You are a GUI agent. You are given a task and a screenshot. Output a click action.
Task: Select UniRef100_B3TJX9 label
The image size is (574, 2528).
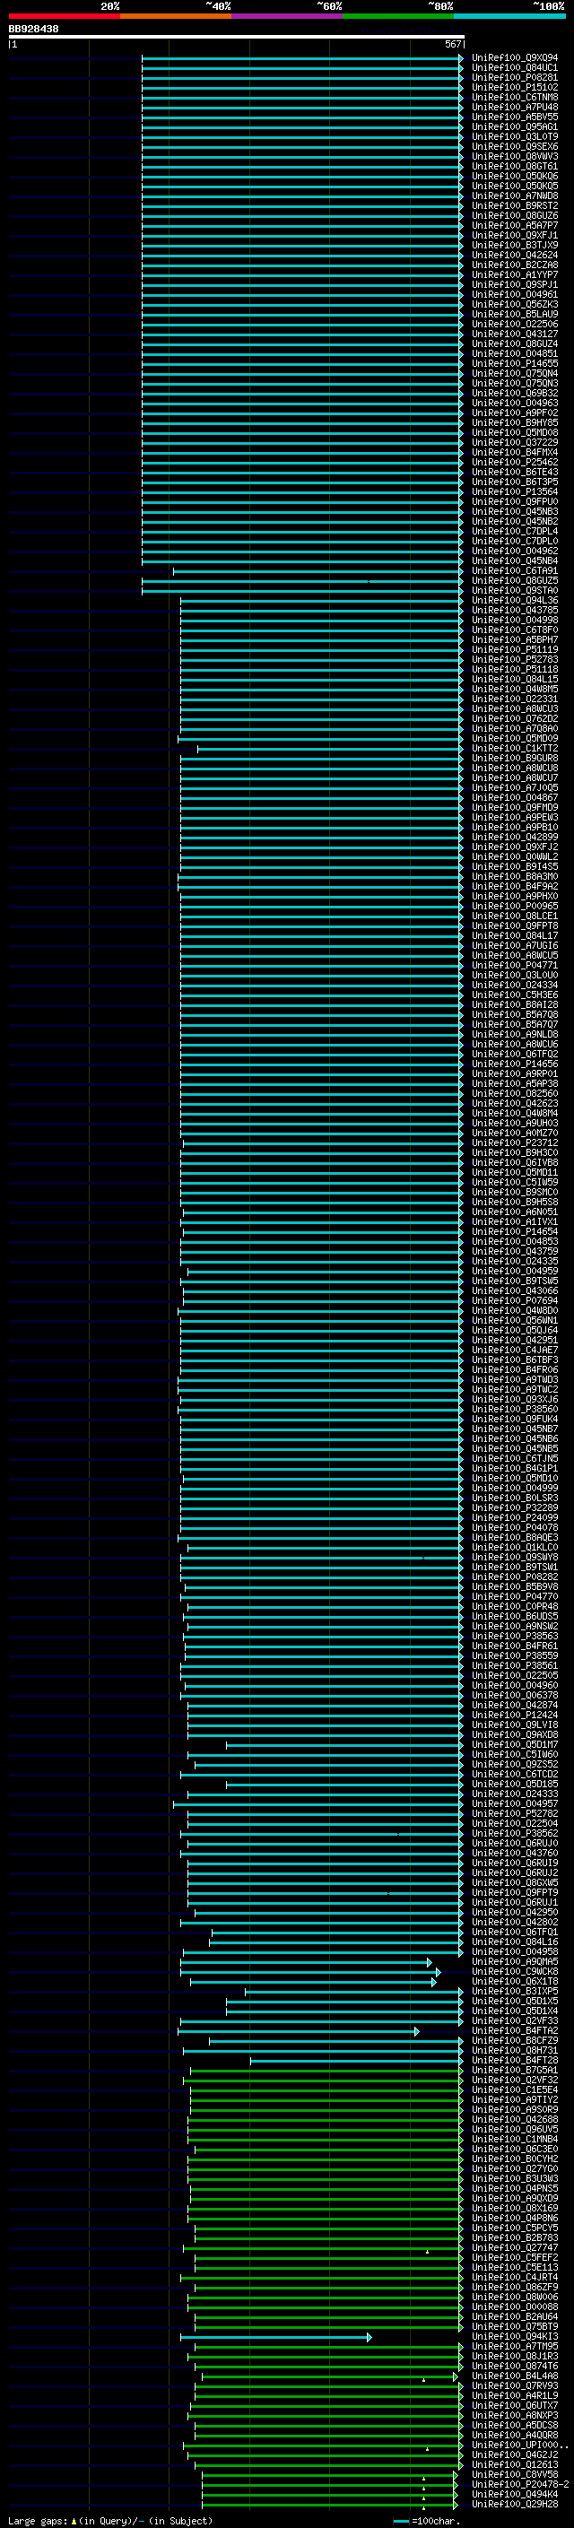(514, 246)
